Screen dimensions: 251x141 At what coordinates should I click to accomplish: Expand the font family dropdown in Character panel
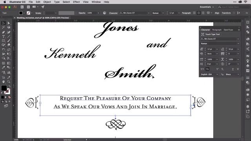(x=238, y=39)
